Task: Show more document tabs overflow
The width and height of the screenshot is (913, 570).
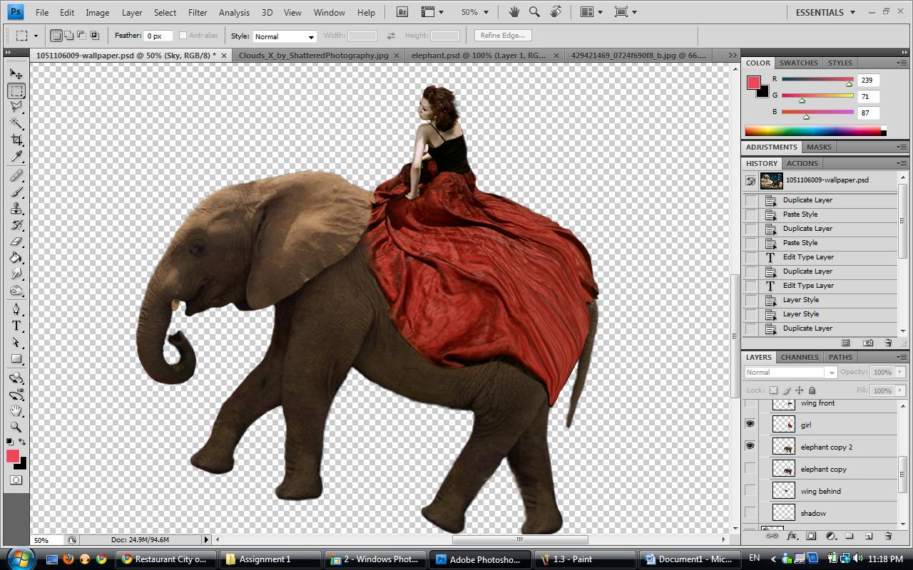Action: click(732, 55)
